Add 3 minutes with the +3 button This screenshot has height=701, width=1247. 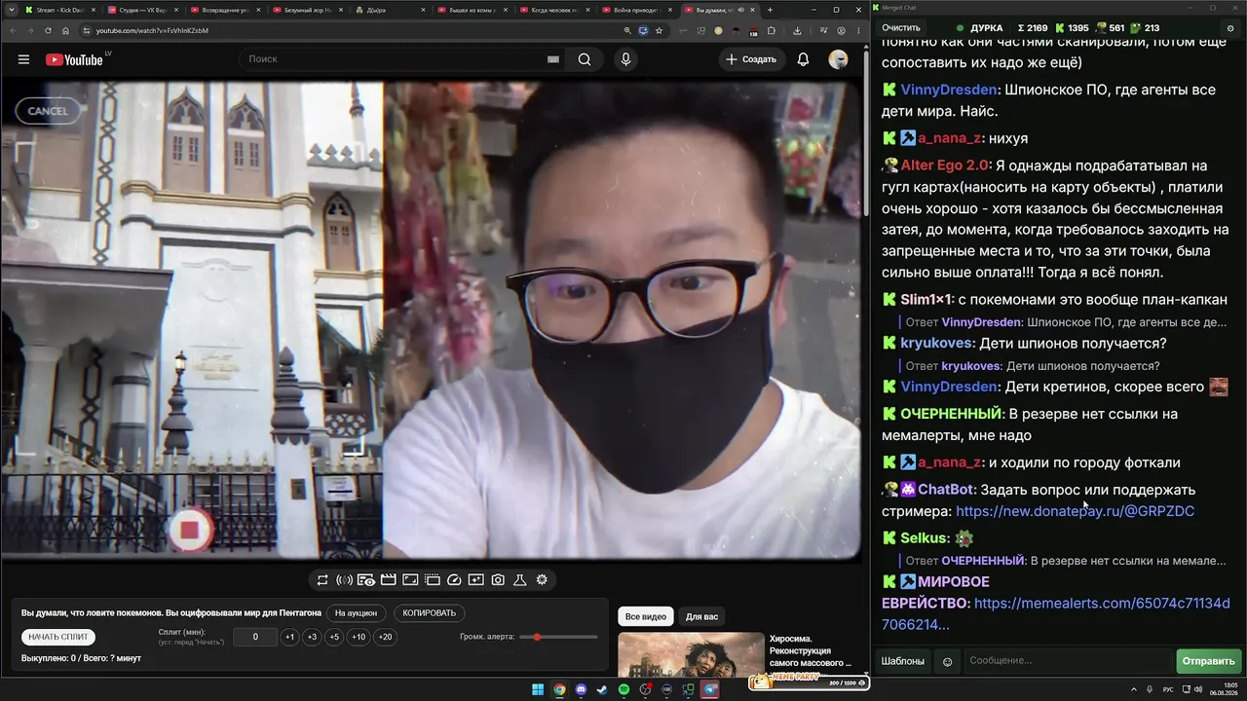pos(312,637)
